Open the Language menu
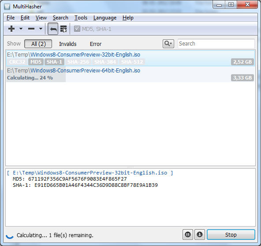The image size is (261, 246). 105,18
